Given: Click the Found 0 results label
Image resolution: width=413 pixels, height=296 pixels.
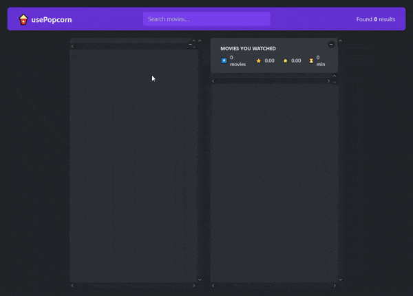Looking at the screenshot, I should pyautogui.click(x=376, y=19).
